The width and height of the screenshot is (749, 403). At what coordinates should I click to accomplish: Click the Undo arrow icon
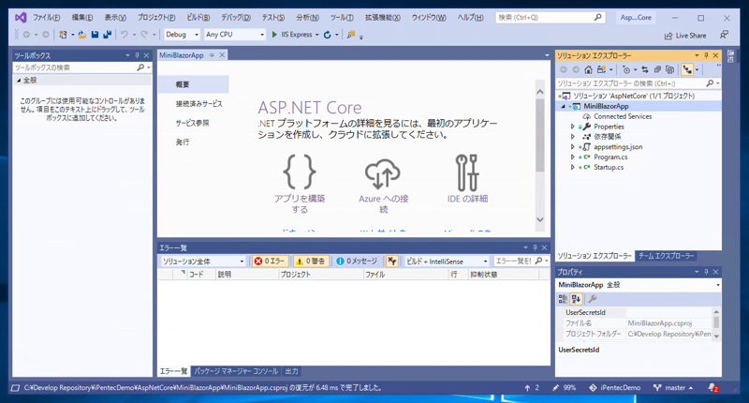(x=125, y=35)
